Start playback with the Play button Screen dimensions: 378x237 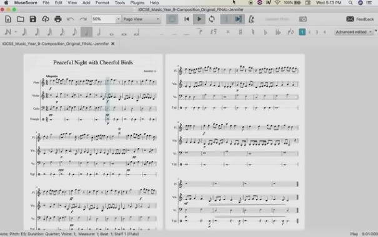[x=199, y=19]
